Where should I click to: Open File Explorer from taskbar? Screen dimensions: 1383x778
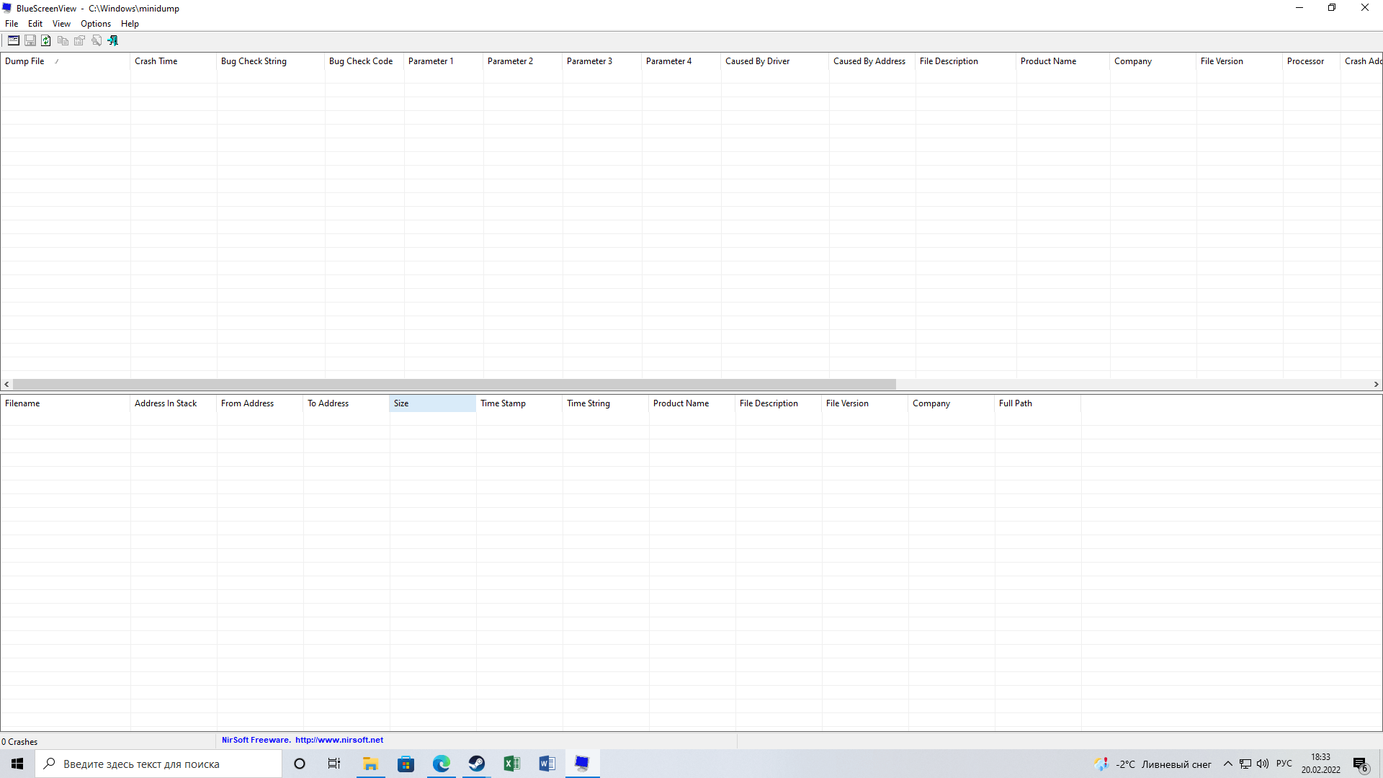[370, 764]
